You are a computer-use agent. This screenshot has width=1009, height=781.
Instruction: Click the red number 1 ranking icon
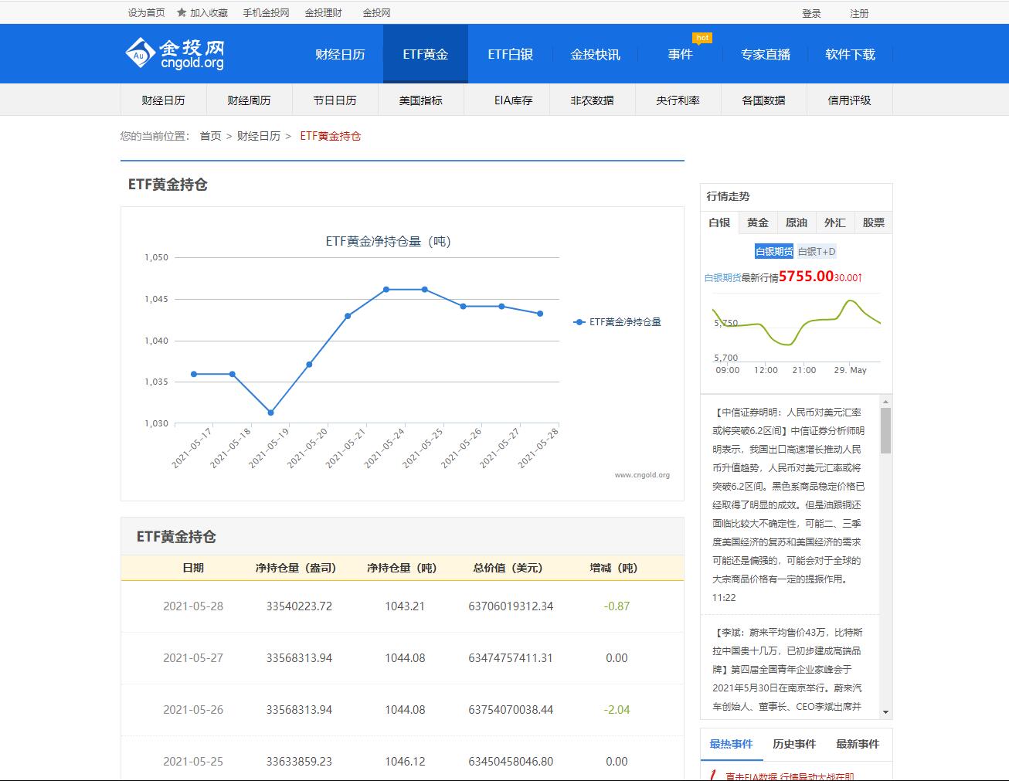714,776
